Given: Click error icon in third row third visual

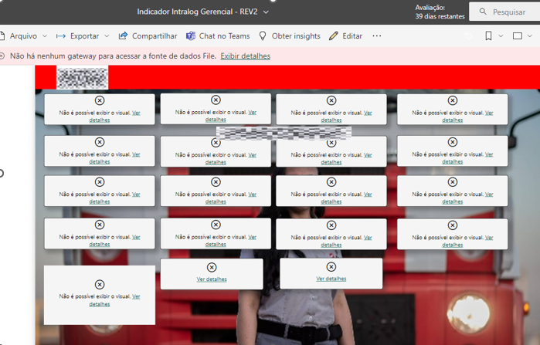Looking at the screenshot, I should tap(331, 182).
